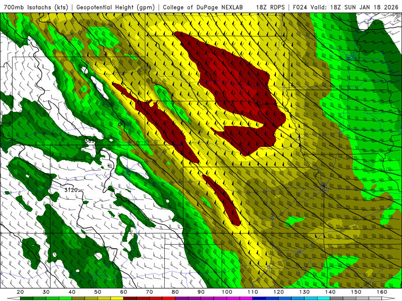The width and height of the screenshot is (402, 301).
Task: Click the "700mb Isotachs (kts)" title text
Action: pos(36,8)
